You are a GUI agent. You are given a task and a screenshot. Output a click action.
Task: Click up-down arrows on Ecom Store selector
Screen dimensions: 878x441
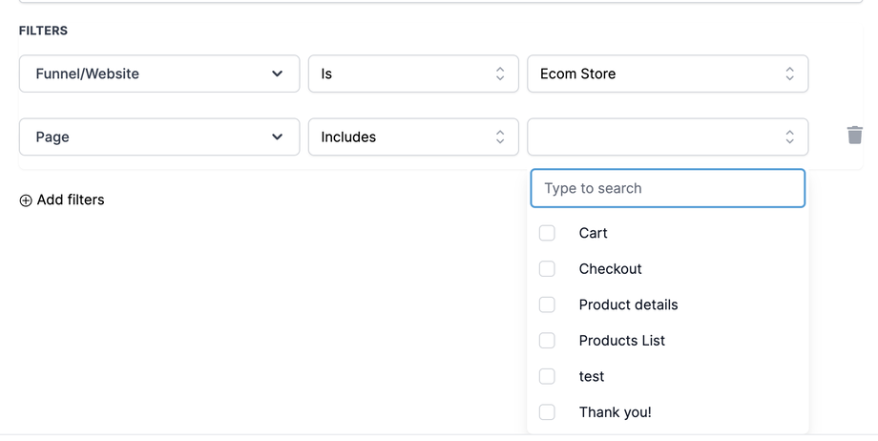[x=789, y=73]
